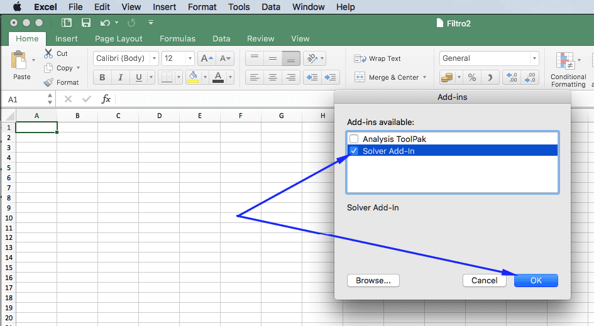This screenshot has height=326, width=594.
Task: Open the Window menu in menu bar
Action: (x=309, y=7)
